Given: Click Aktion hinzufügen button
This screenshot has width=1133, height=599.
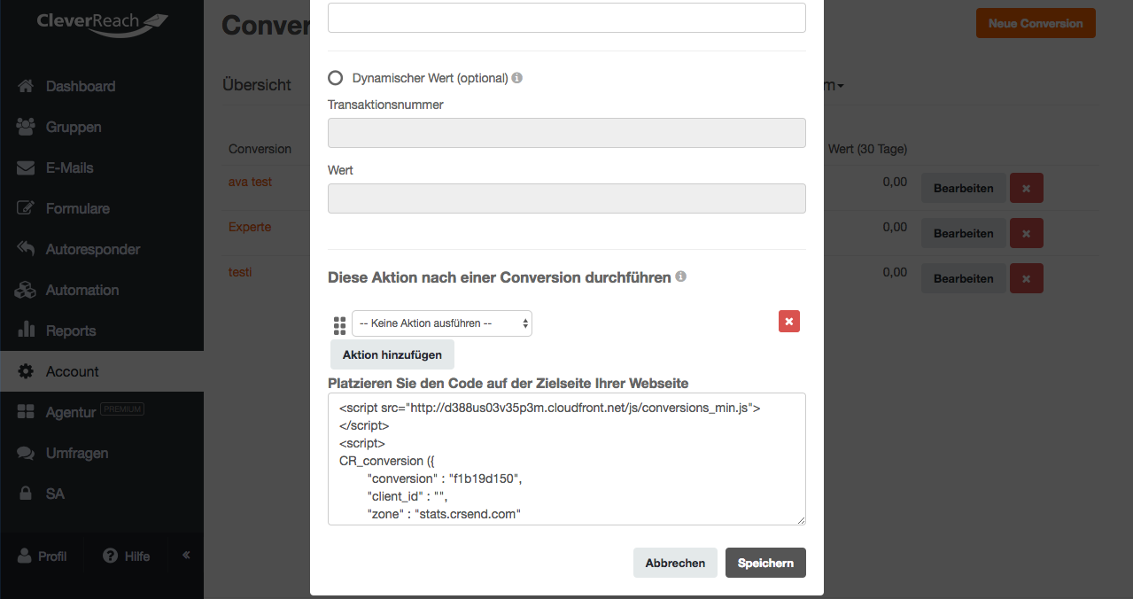Looking at the screenshot, I should 392,354.
